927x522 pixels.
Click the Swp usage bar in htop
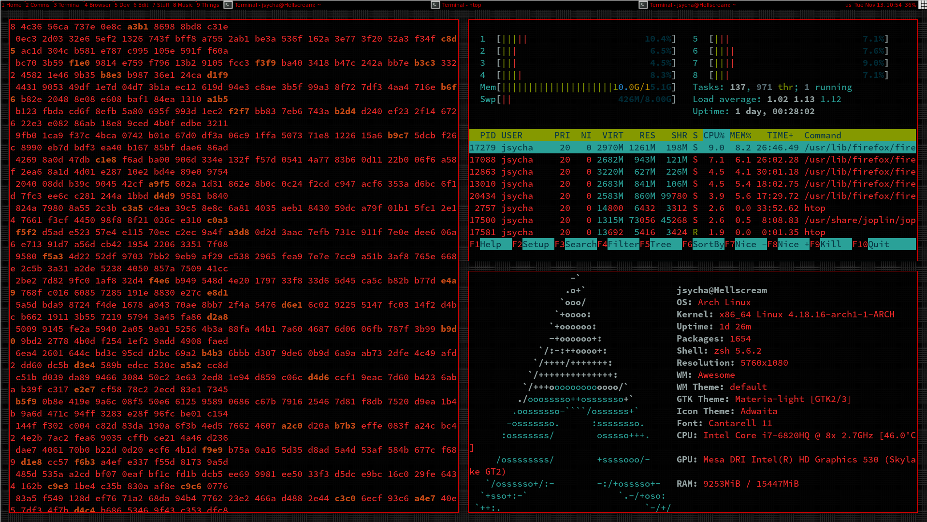coord(578,99)
